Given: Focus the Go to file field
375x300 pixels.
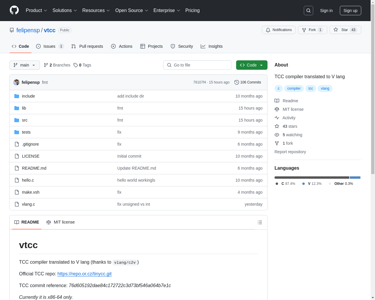Looking at the screenshot, I should click(x=197, y=65).
